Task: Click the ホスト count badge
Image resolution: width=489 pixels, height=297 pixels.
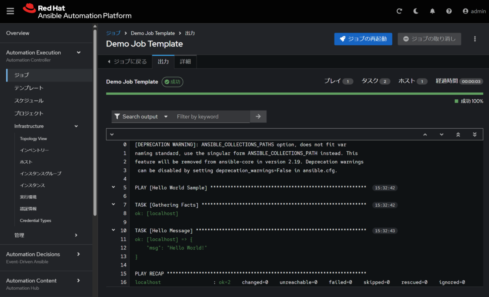Action: coord(422,81)
